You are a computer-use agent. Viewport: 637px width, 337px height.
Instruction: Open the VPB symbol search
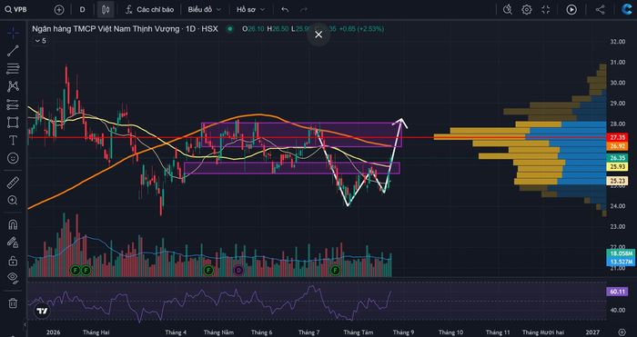coord(16,9)
